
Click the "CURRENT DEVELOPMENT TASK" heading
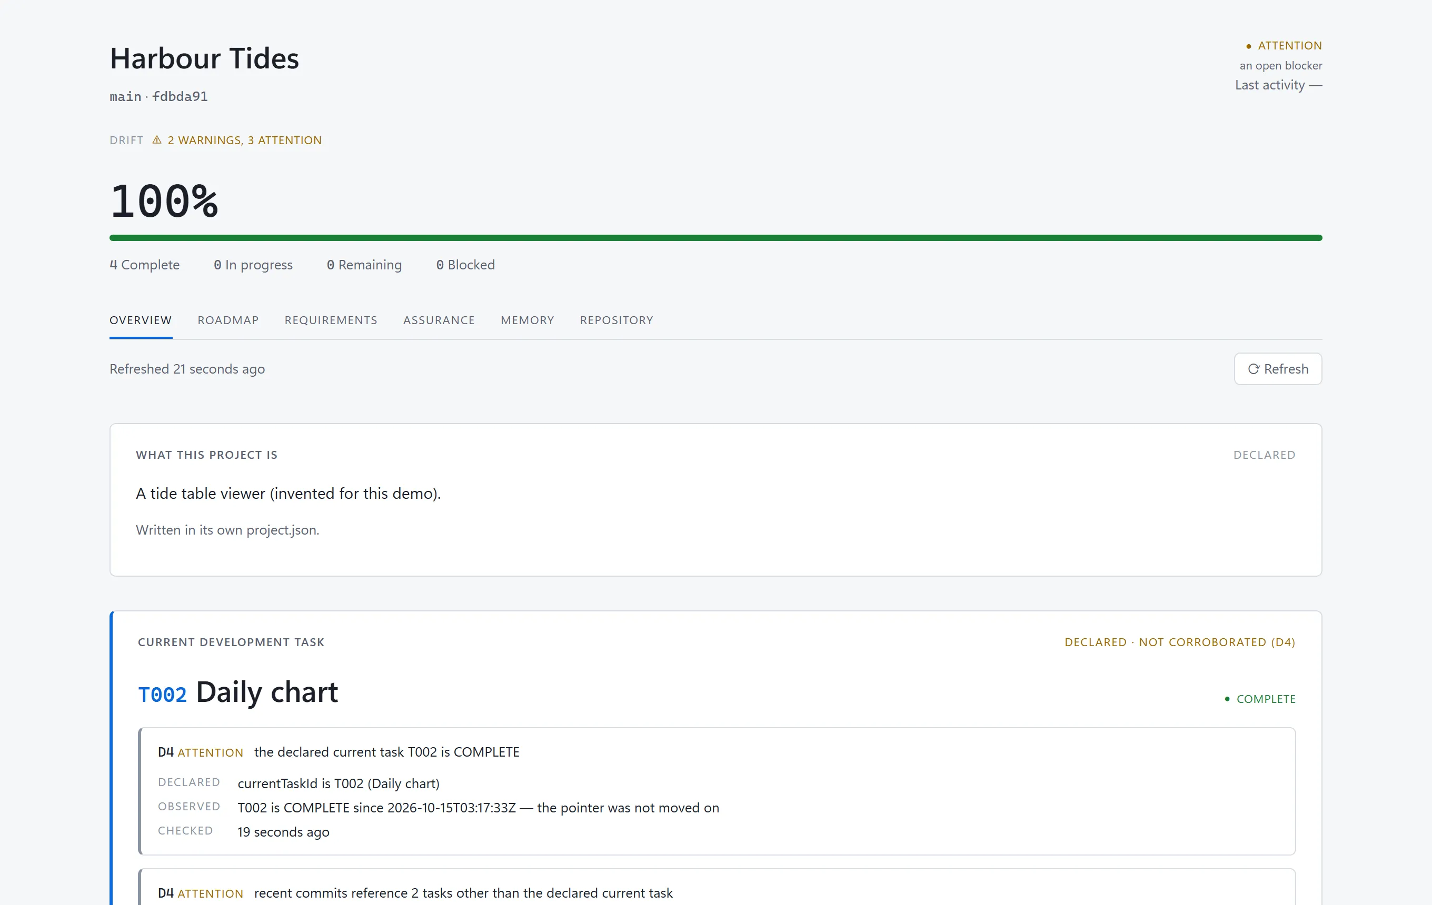point(231,642)
